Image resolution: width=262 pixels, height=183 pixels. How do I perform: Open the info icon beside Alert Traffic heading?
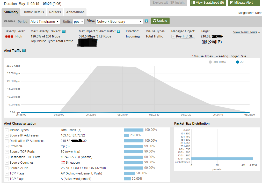coord(24,51)
